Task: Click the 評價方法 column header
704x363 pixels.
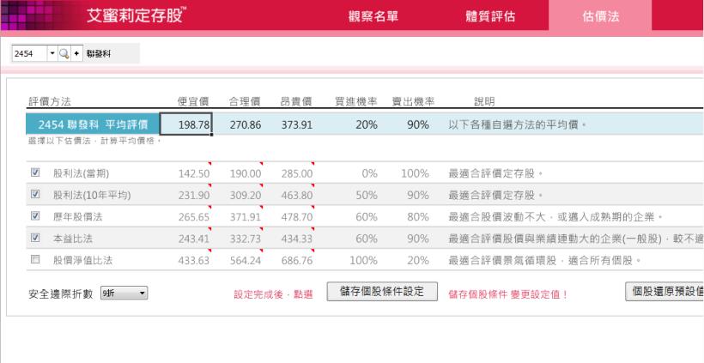Action: click(50, 102)
